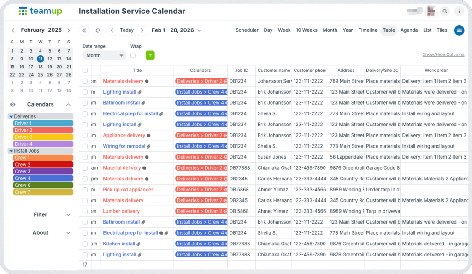This screenshot has height=274, width=472.
Task: Select February 17 in mini calendar
Action: pos(31,66)
